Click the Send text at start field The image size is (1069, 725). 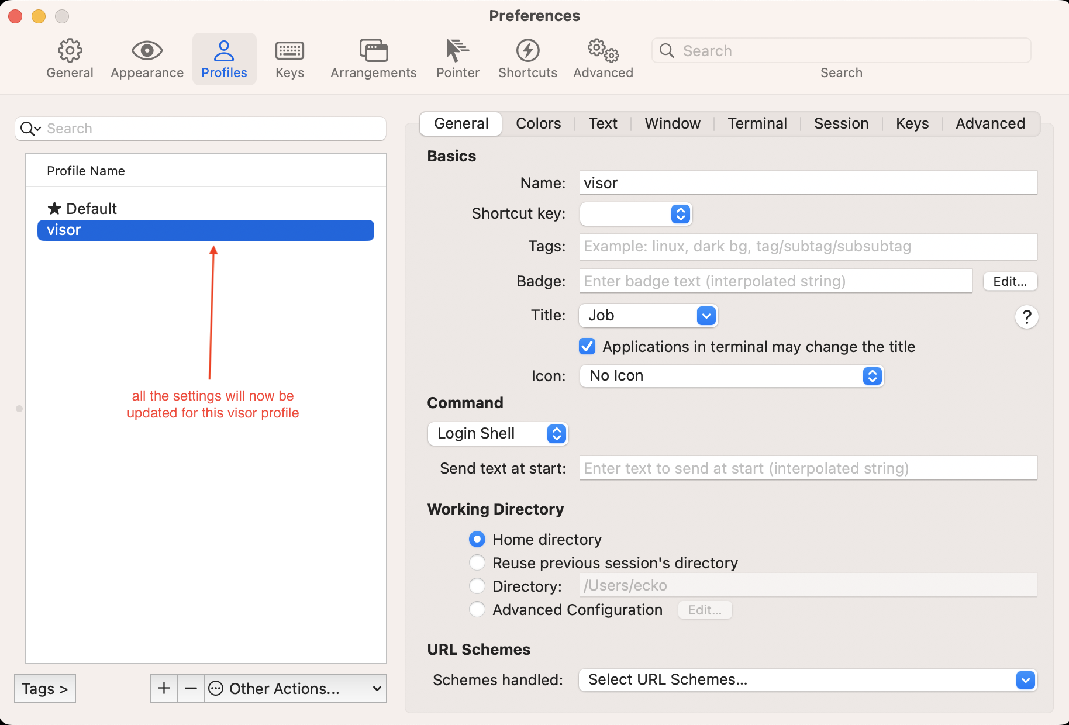808,468
